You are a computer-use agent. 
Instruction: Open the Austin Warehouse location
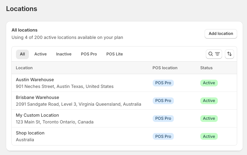tap(124, 83)
